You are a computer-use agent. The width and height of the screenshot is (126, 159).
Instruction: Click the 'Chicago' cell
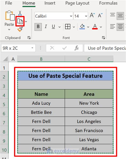(x=89, y=112)
